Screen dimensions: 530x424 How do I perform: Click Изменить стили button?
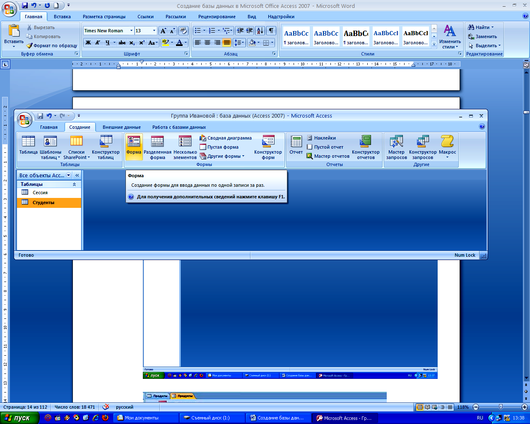pyautogui.click(x=450, y=36)
